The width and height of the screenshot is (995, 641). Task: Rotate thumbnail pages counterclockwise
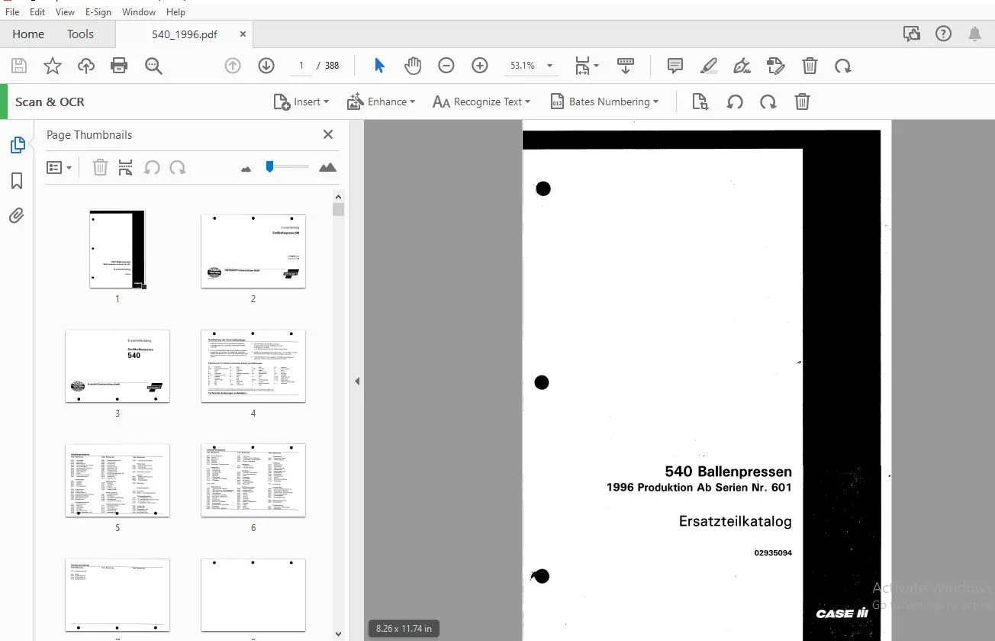point(152,168)
